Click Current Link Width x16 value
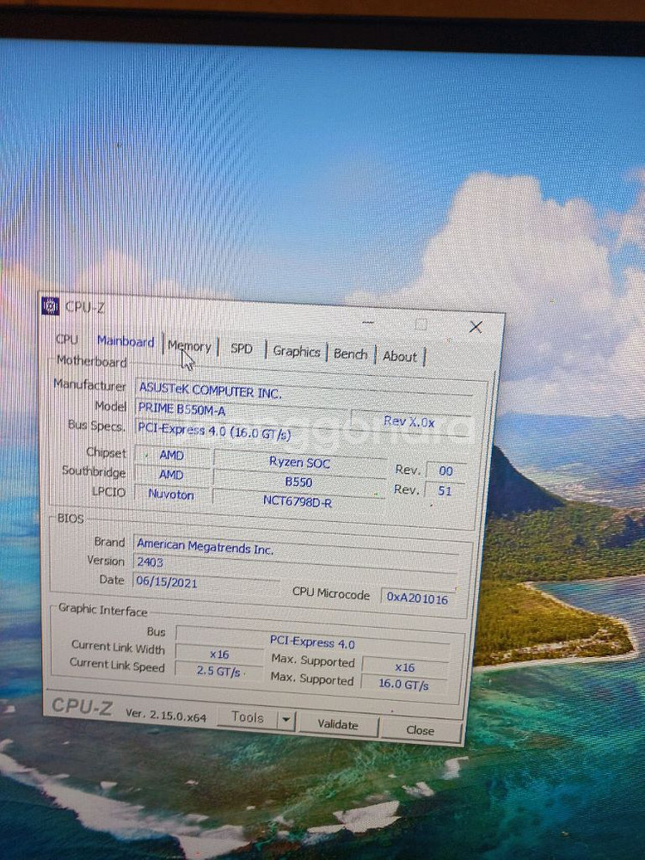The height and width of the screenshot is (860, 645). pyautogui.click(x=219, y=654)
